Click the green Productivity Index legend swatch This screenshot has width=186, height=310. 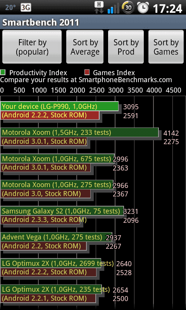point(3,72)
